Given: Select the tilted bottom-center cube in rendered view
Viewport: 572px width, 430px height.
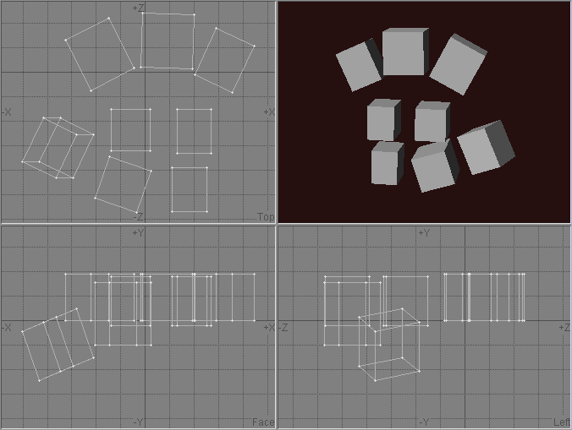Looking at the screenshot, I should pyautogui.click(x=435, y=166).
